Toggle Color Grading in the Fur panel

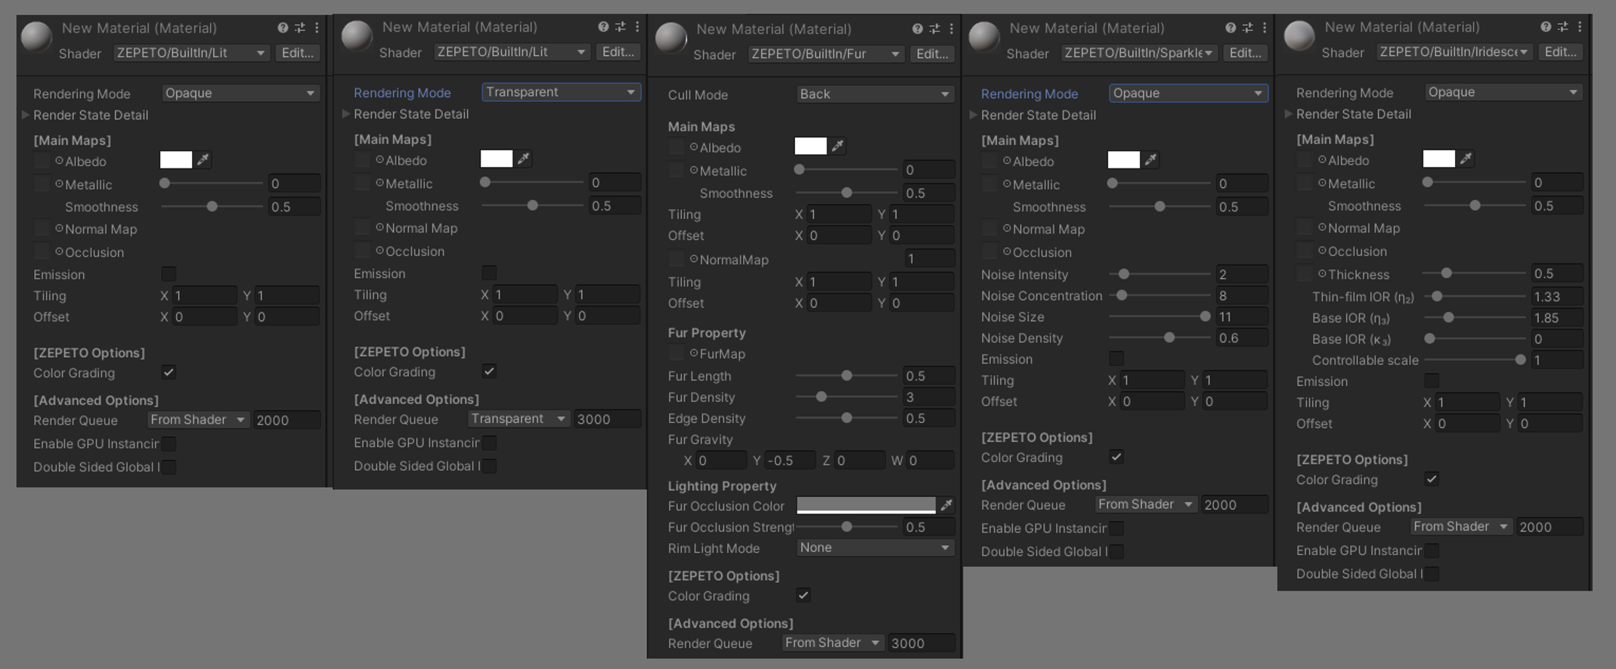(803, 595)
